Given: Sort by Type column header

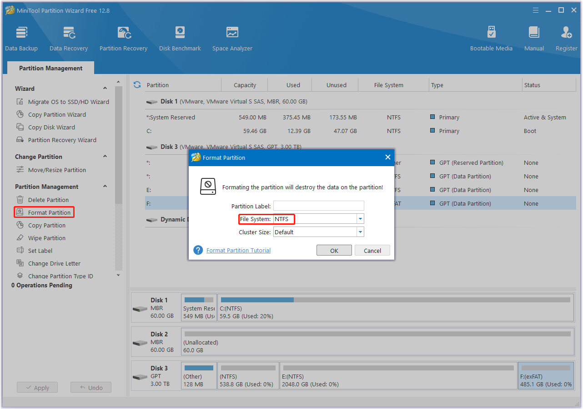Looking at the screenshot, I should pos(476,85).
